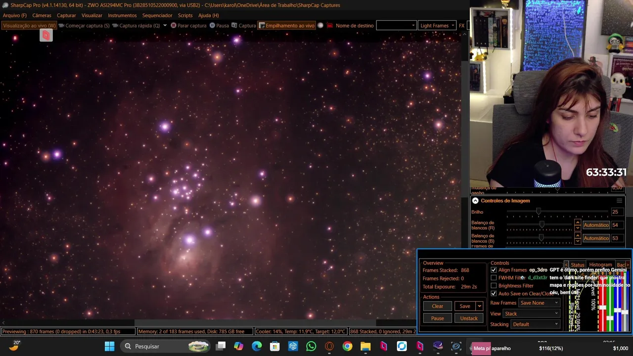Click the Brilho value field showing 25
633x356 pixels.
click(618, 212)
